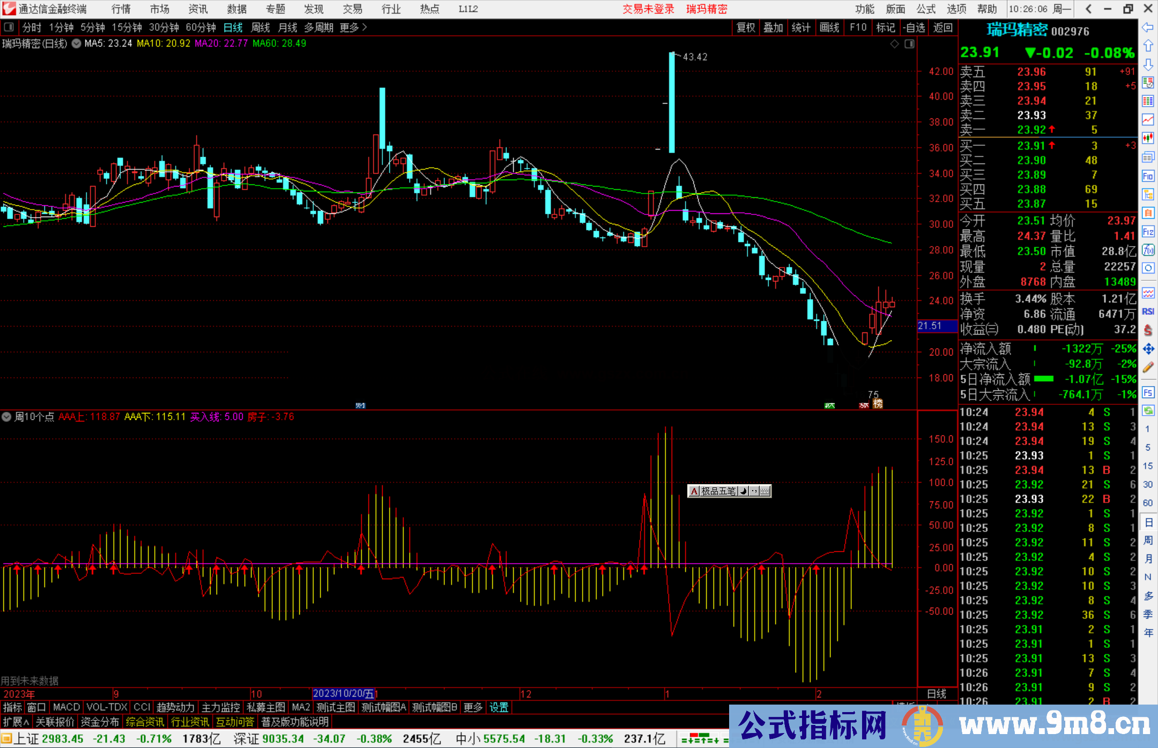This screenshot has height=748, width=1158.
Task: Open the 版面 menu
Action: (895, 9)
